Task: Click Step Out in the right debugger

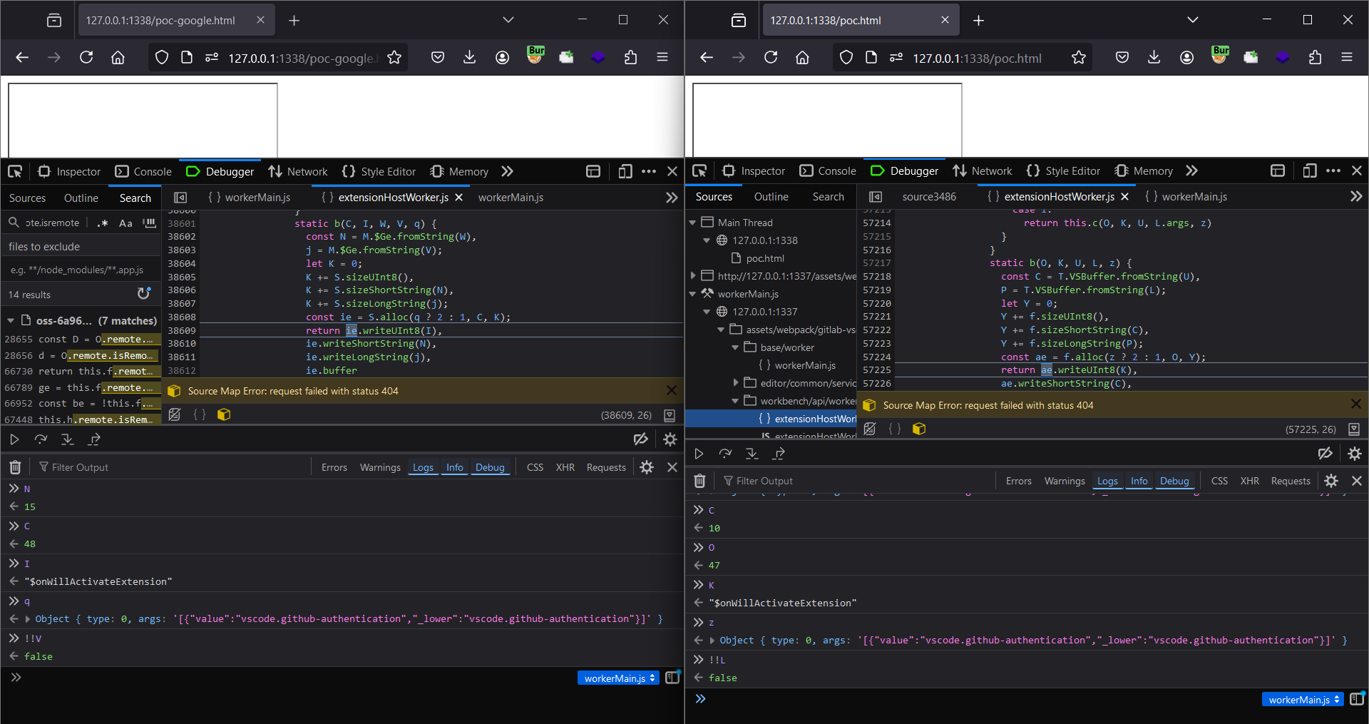Action: point(779,454)
